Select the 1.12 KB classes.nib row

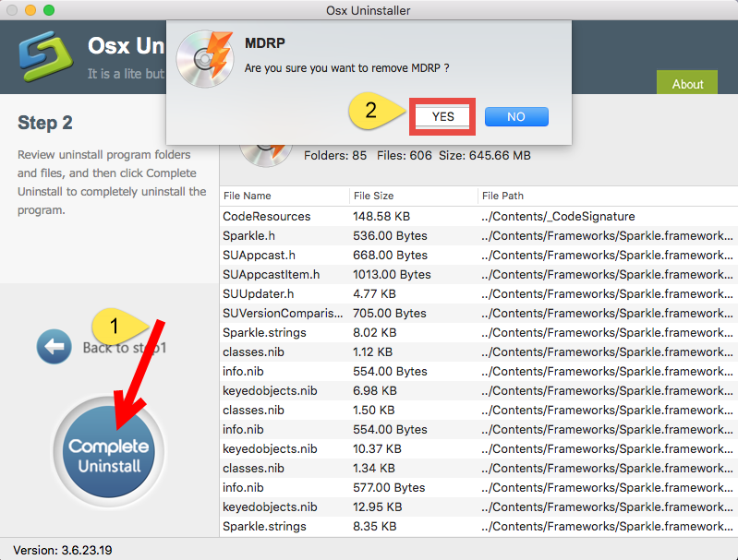[478, 351]
